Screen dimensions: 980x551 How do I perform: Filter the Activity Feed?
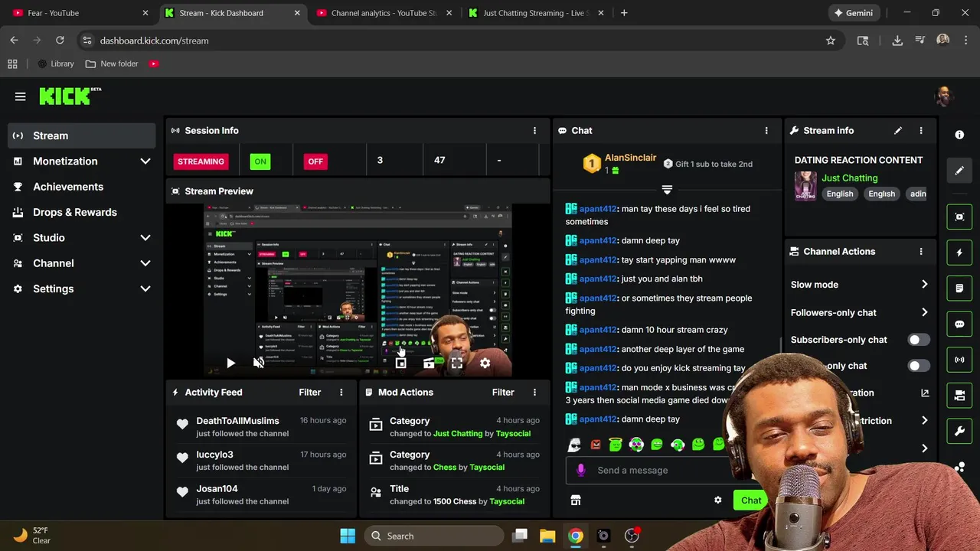pyautogui.click(x=309, y=393)
